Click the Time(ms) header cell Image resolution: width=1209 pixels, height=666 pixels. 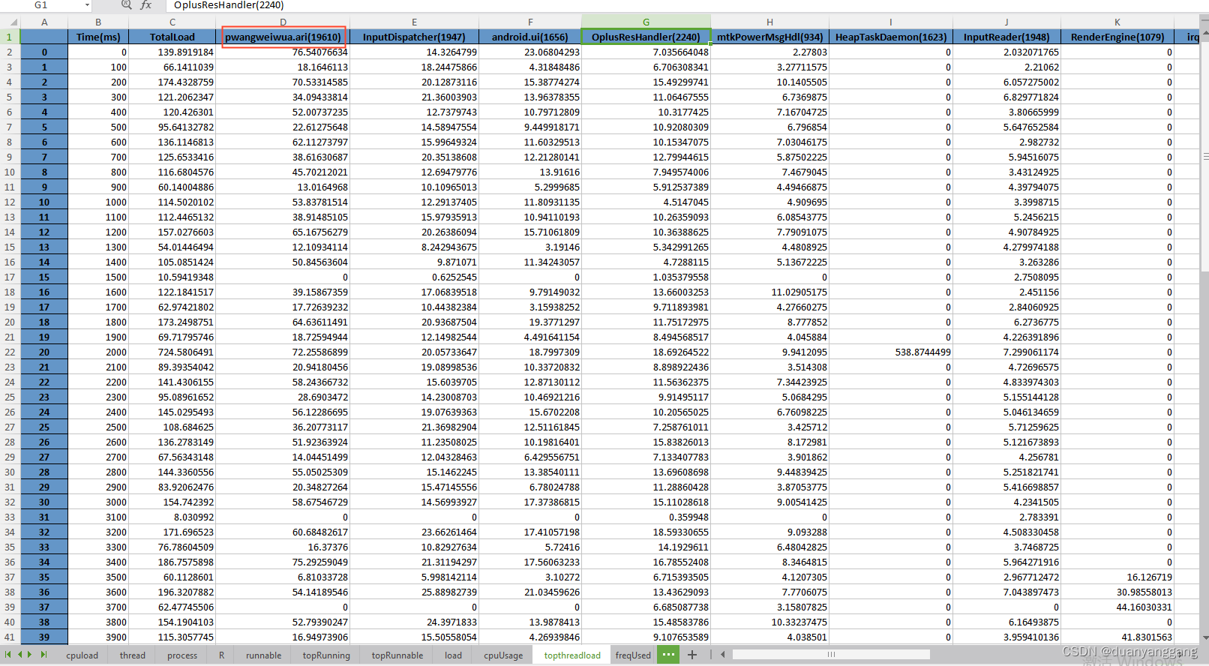coord(98,37)
